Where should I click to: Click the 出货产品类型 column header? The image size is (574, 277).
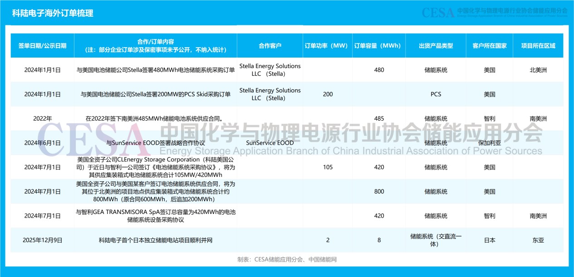point(436,46)
